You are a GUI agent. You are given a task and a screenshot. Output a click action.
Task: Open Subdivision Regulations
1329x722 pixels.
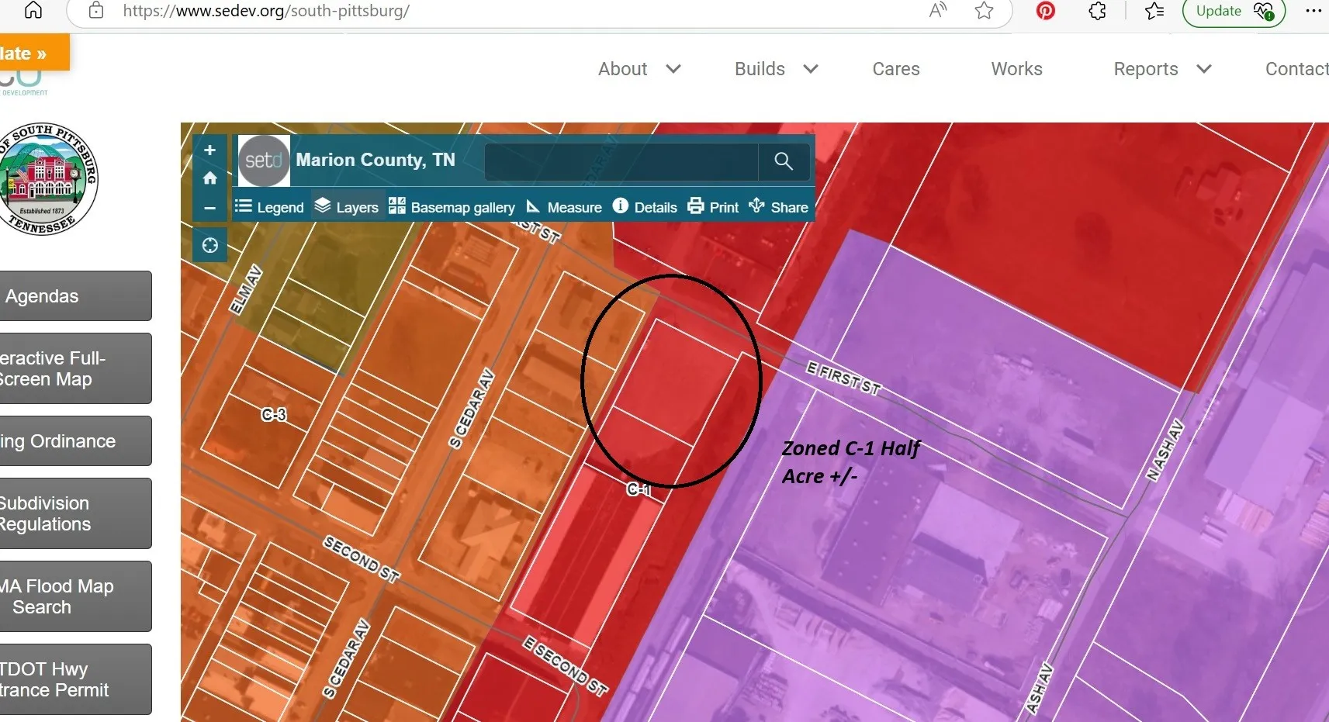(x=75, y=513)
